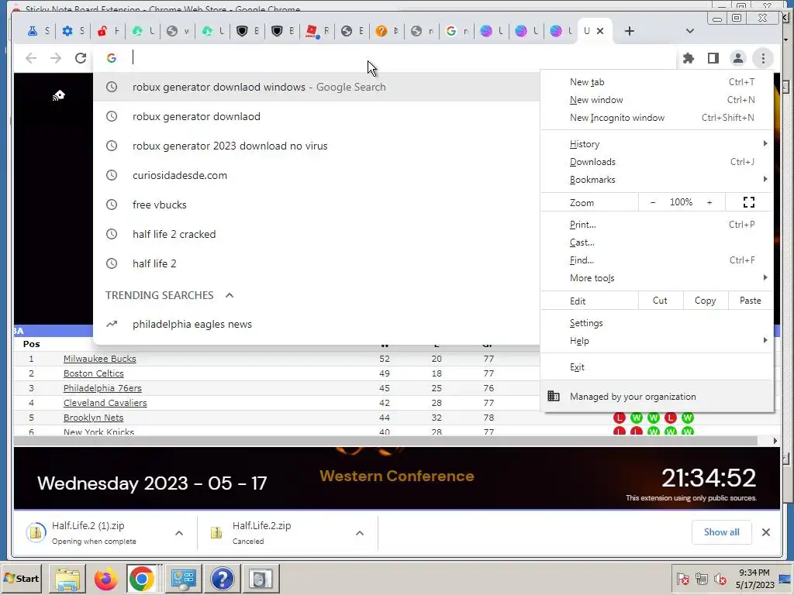Click the Chrome taskbar icon
The height and width of the screenshot is (595, 794).
pyautogui.click(x=142, y=579)
